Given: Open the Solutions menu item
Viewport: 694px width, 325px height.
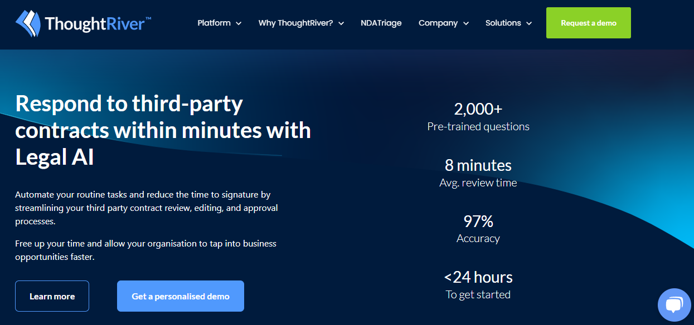Looking at the screenshot, I should 503,23.
